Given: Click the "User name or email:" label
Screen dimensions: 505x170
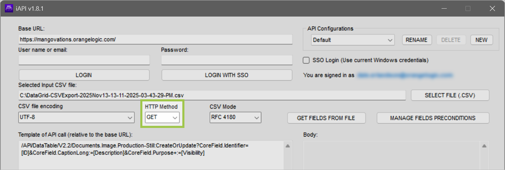Looking at the screenshot, I should click(43, 50).
